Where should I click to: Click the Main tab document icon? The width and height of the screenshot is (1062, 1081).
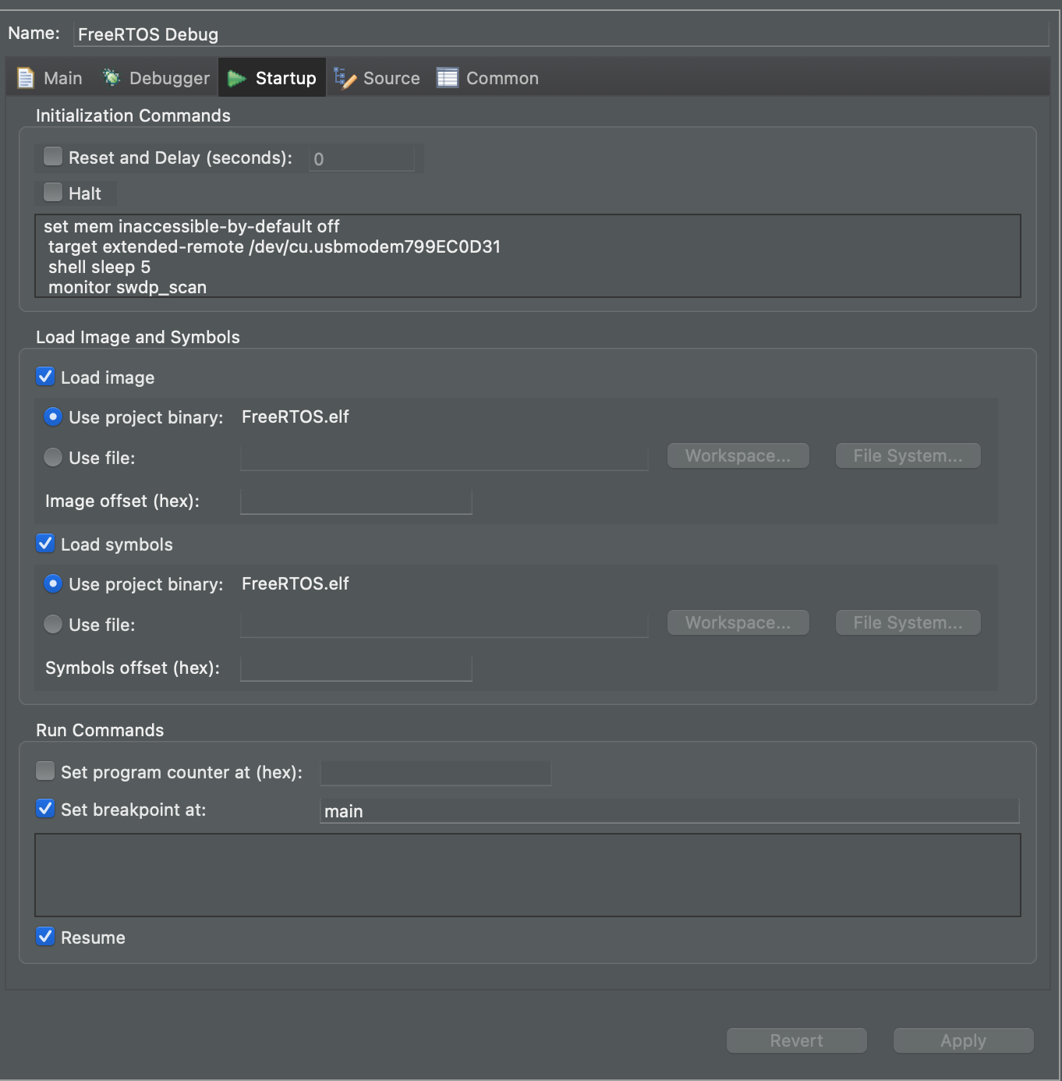(x=26, y=78)
